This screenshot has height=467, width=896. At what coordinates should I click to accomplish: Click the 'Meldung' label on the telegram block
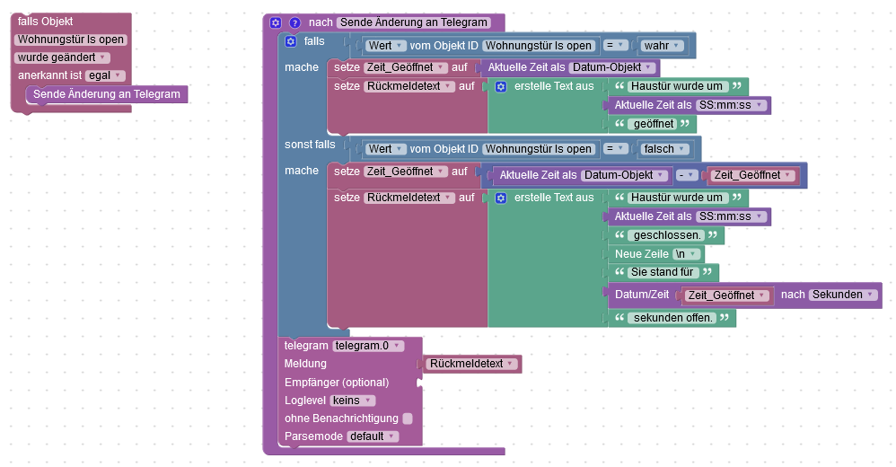[305, 364]
